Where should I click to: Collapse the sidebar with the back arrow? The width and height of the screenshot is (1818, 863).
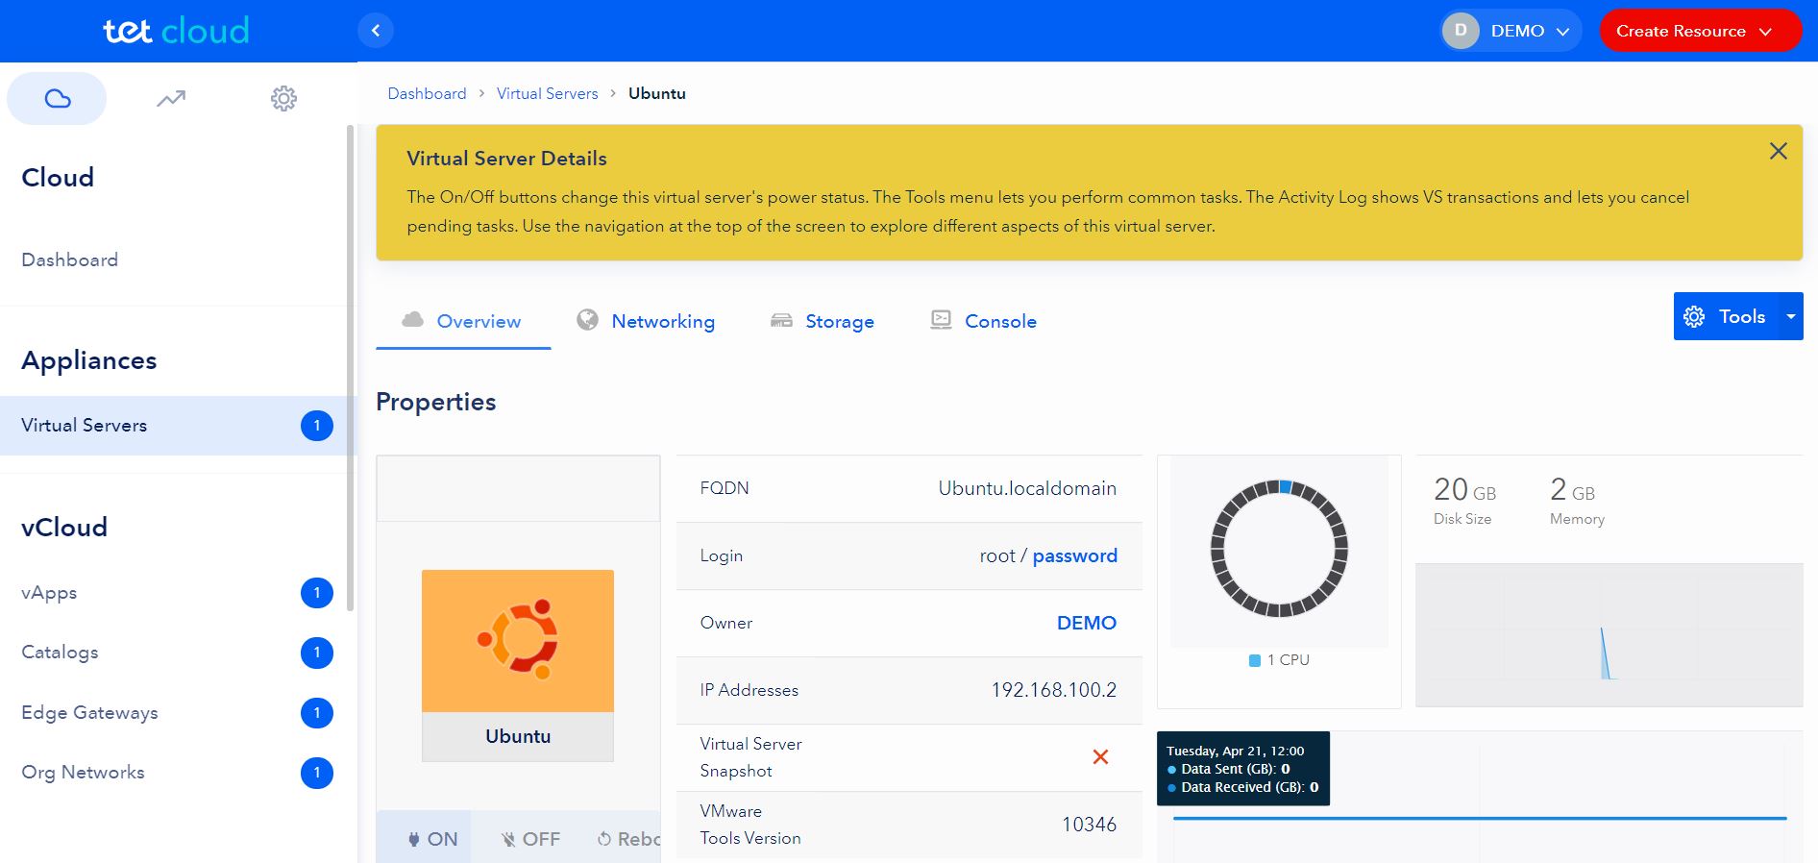coord(376,31)
